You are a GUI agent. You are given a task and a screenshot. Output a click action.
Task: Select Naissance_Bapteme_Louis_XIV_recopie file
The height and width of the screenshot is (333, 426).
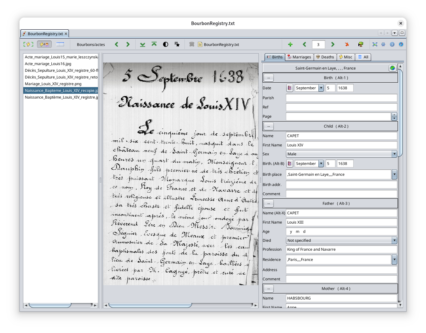point(61,91)
